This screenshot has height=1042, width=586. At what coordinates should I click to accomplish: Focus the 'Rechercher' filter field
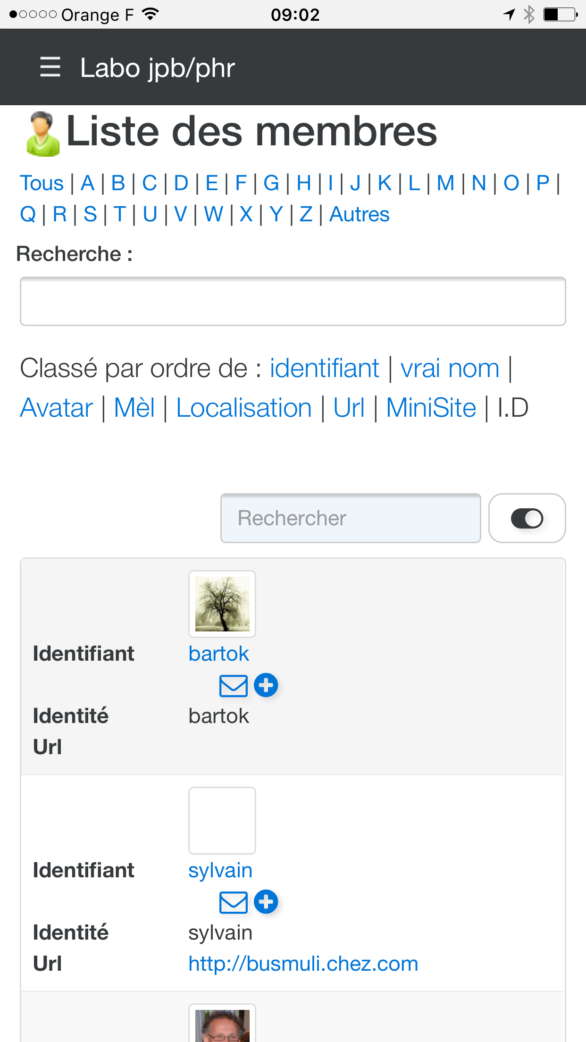pyautogui.click(x=351, y=518)
